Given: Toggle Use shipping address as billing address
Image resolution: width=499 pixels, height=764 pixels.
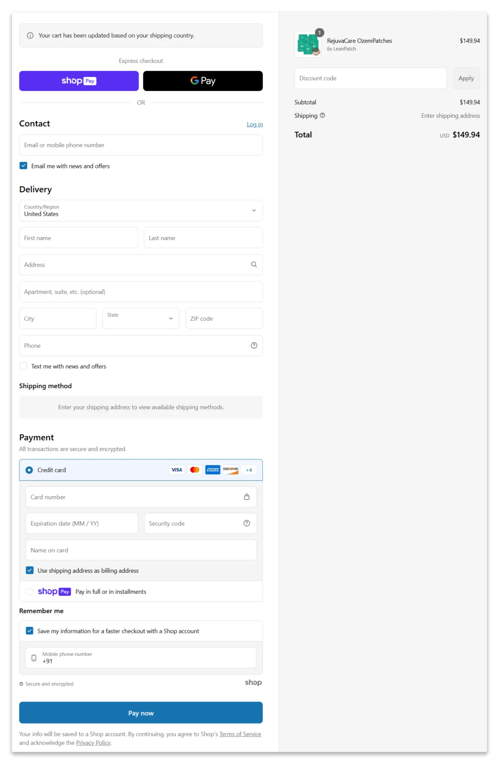Looking at the screenshot, I should pos(30,570).
